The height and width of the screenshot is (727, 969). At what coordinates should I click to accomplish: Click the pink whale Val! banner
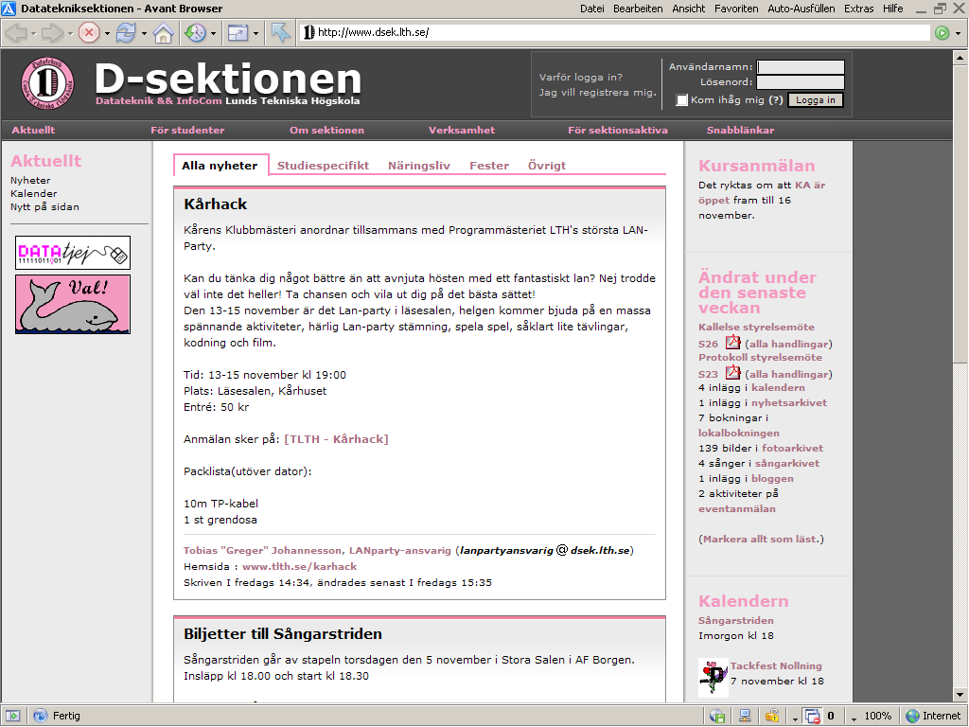point(73,304)
